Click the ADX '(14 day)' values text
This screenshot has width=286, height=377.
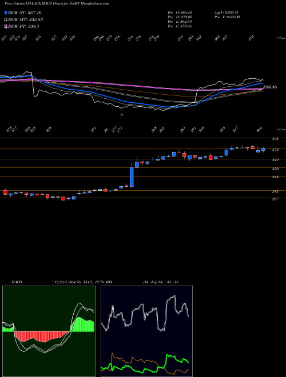point(160,282)
